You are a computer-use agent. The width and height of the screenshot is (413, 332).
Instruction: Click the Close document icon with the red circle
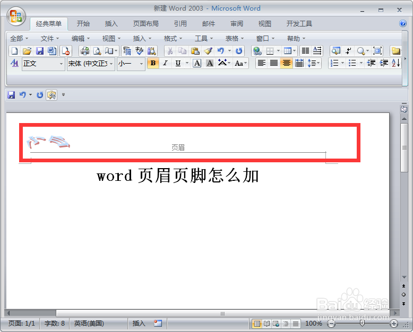65,51
